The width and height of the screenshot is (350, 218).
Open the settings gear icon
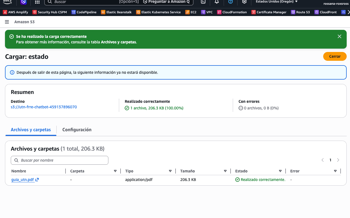tap(244, 2)
